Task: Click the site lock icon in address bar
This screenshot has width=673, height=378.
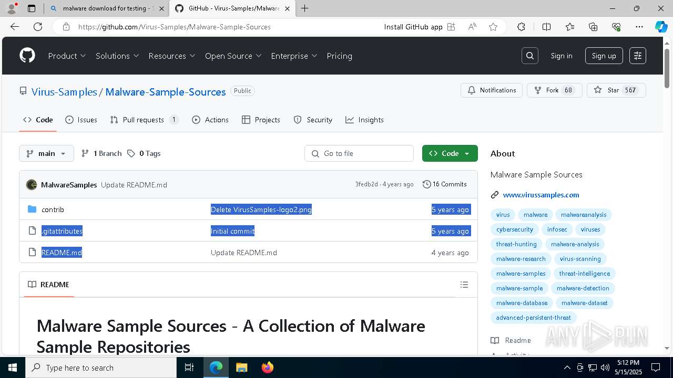Action: point(66,27)
